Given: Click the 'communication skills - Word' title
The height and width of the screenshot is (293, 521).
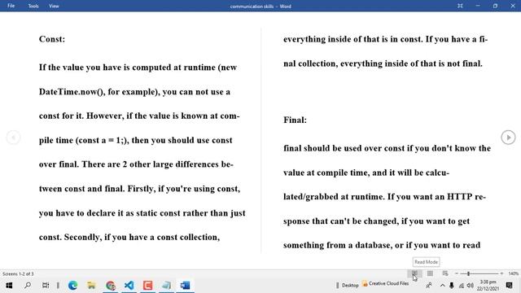Looking at the screenshot, I should click(260, 7).
